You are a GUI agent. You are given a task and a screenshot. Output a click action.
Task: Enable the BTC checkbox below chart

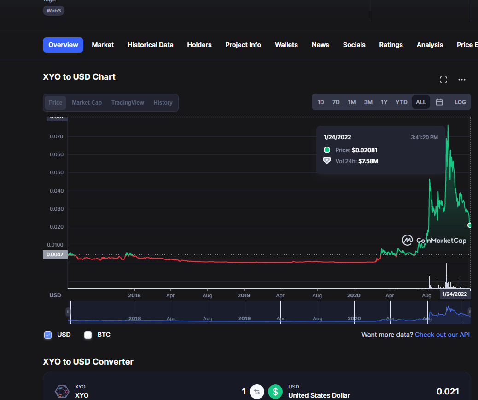tap(88, 335)
